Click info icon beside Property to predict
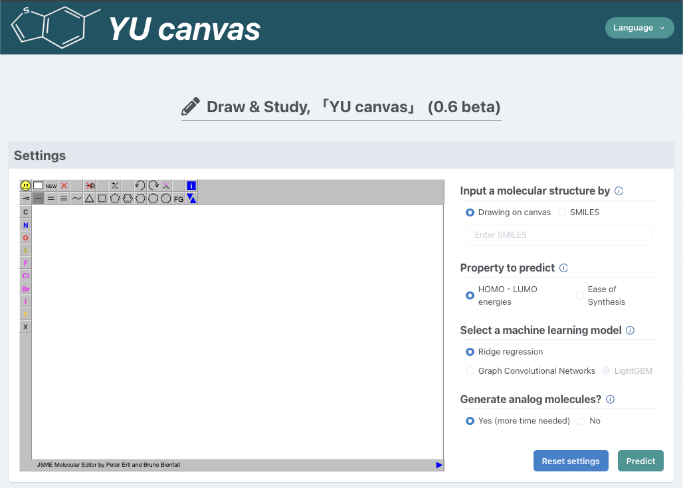 pyautogui.click(x=563, y=268)
